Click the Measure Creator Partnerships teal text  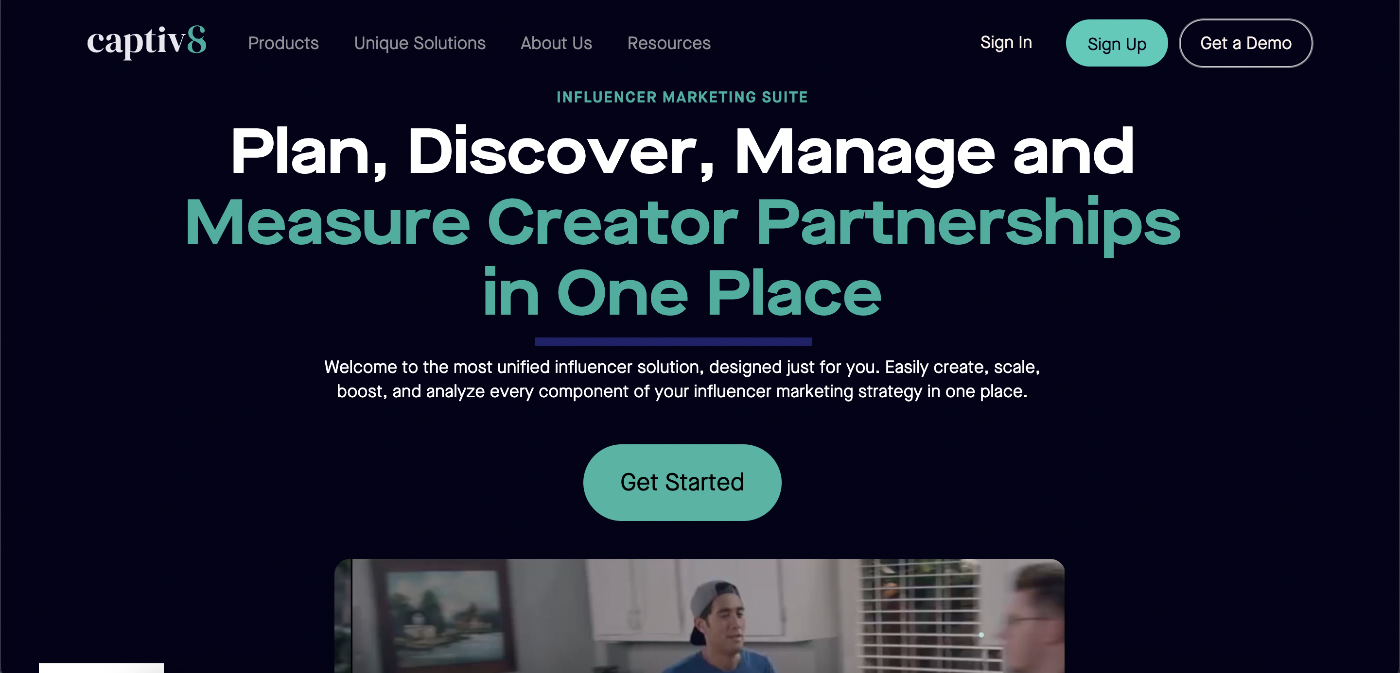tap(682, 224)
